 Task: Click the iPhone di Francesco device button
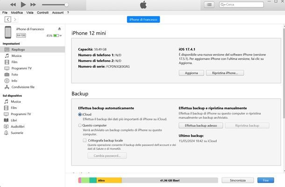click(x=143, y=20)
